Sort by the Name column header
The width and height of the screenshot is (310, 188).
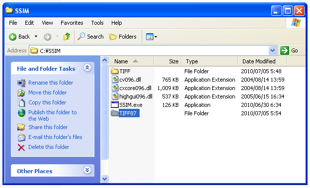(131, 61)
